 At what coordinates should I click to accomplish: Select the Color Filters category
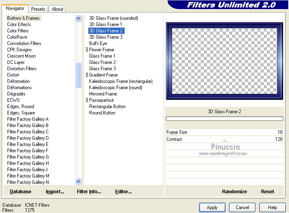18,31
